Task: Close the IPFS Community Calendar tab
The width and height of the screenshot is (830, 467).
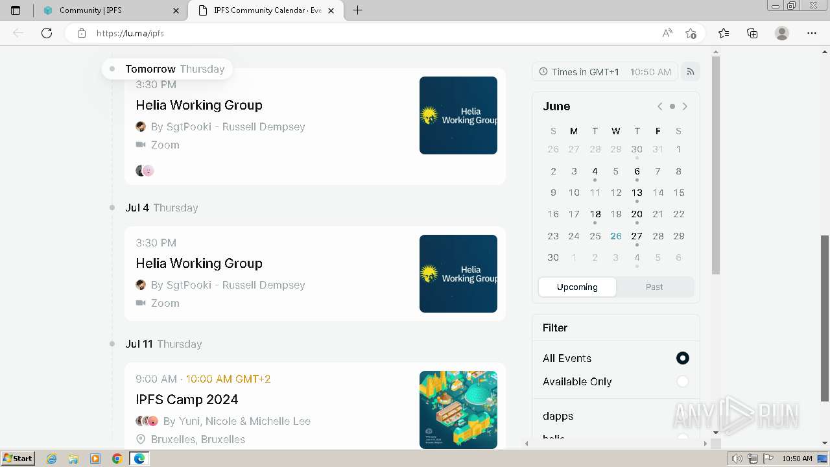Action: pyautogui.click(x=331, y=10)
